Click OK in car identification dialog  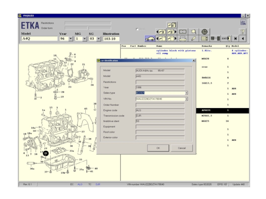tap(158, 148)
